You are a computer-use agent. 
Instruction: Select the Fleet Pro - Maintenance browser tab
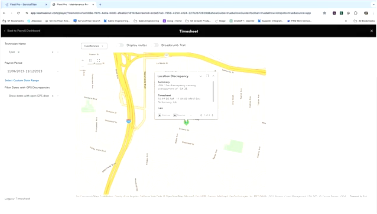click(x=73, y=4)
